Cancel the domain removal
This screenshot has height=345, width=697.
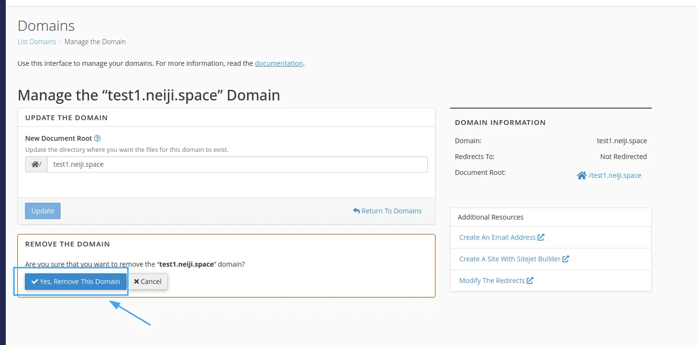click(148, 281)
